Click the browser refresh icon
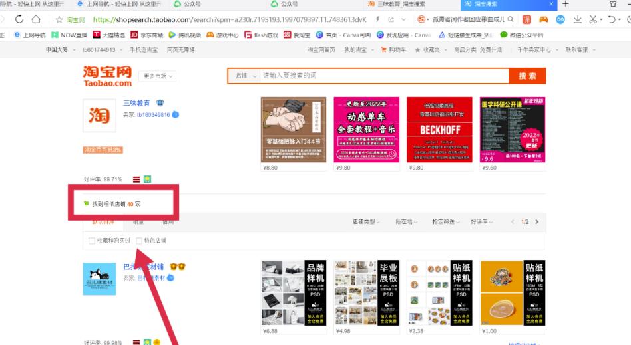 pos(20,20)
